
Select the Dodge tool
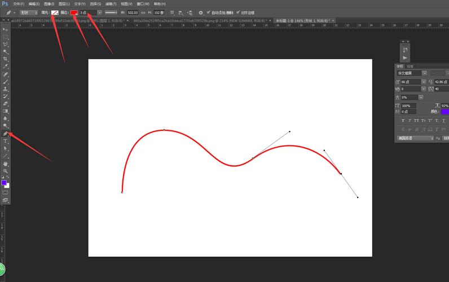[x=5, y=126]
